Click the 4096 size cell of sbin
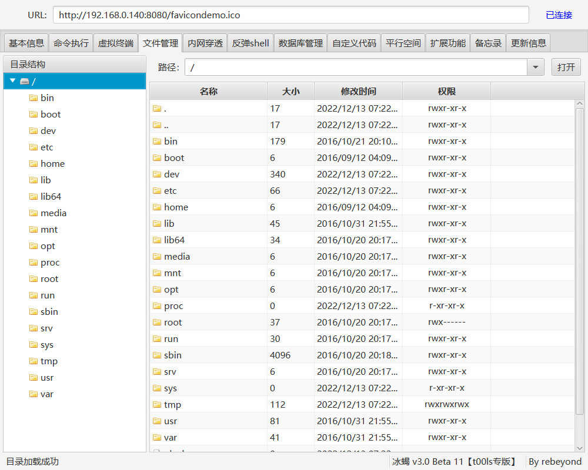The width and height of the screenshot is (588, 470). coord(290,355)
